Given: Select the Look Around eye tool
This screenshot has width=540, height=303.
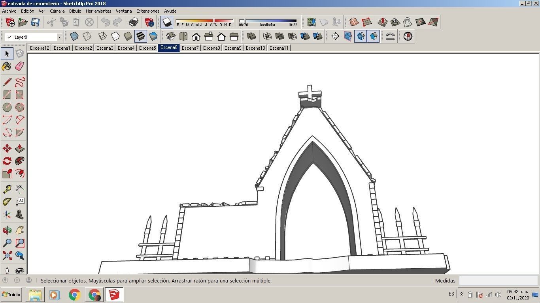Looking at the screenshot, I should click(x=20, y=270).
